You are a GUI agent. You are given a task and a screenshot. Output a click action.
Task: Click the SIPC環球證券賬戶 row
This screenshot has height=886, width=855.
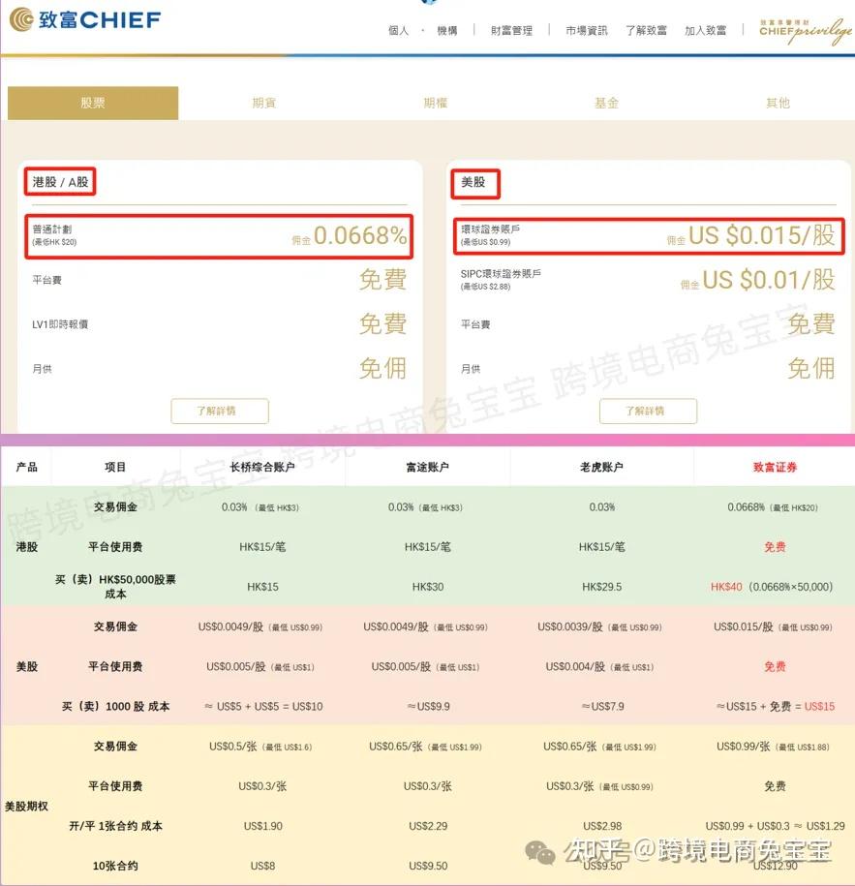(647, 279)
